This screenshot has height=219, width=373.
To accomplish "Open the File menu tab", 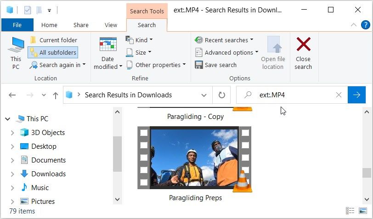I will tap(17, 25).
